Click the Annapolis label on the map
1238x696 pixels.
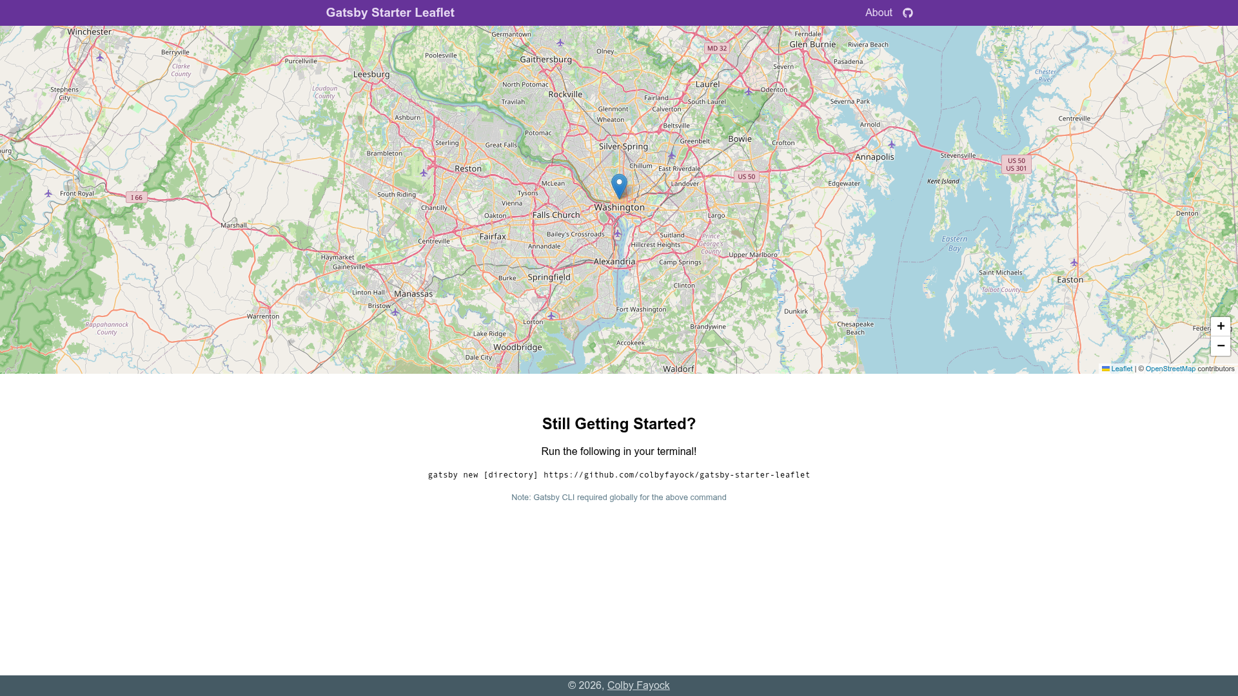pyautogui.click(x=874, y=157)
